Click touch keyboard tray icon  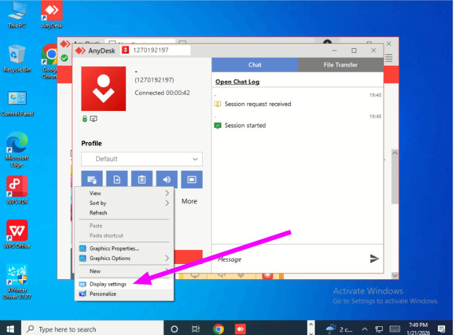(394, 329)
